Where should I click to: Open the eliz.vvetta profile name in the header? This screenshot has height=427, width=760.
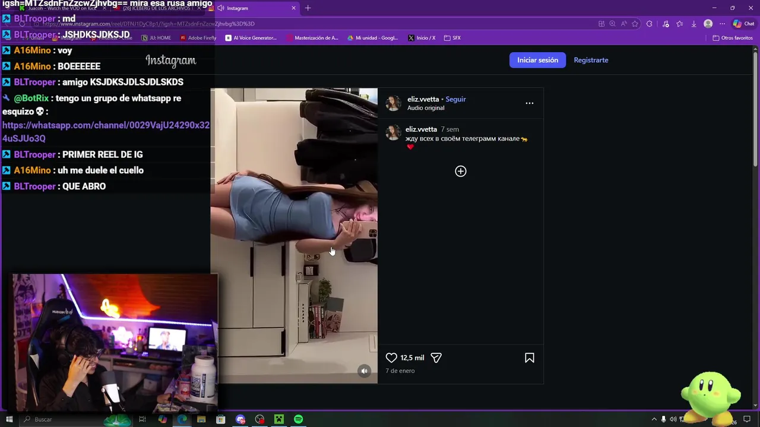click(x=423, y=99)
